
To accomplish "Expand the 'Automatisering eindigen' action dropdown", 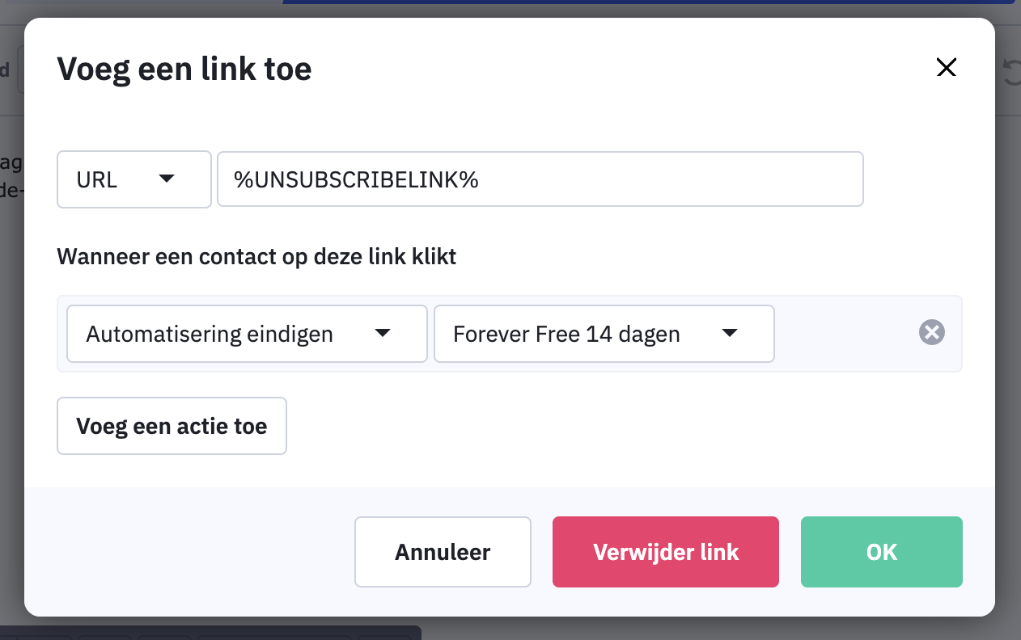I will coord(246,334).
